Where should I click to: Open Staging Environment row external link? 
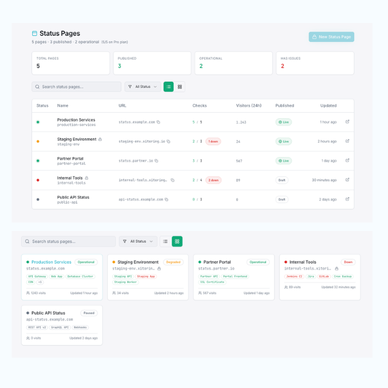pos(347,141)
